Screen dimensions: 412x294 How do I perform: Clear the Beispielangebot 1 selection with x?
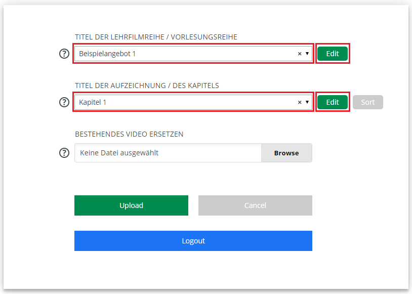coord(299,54)
